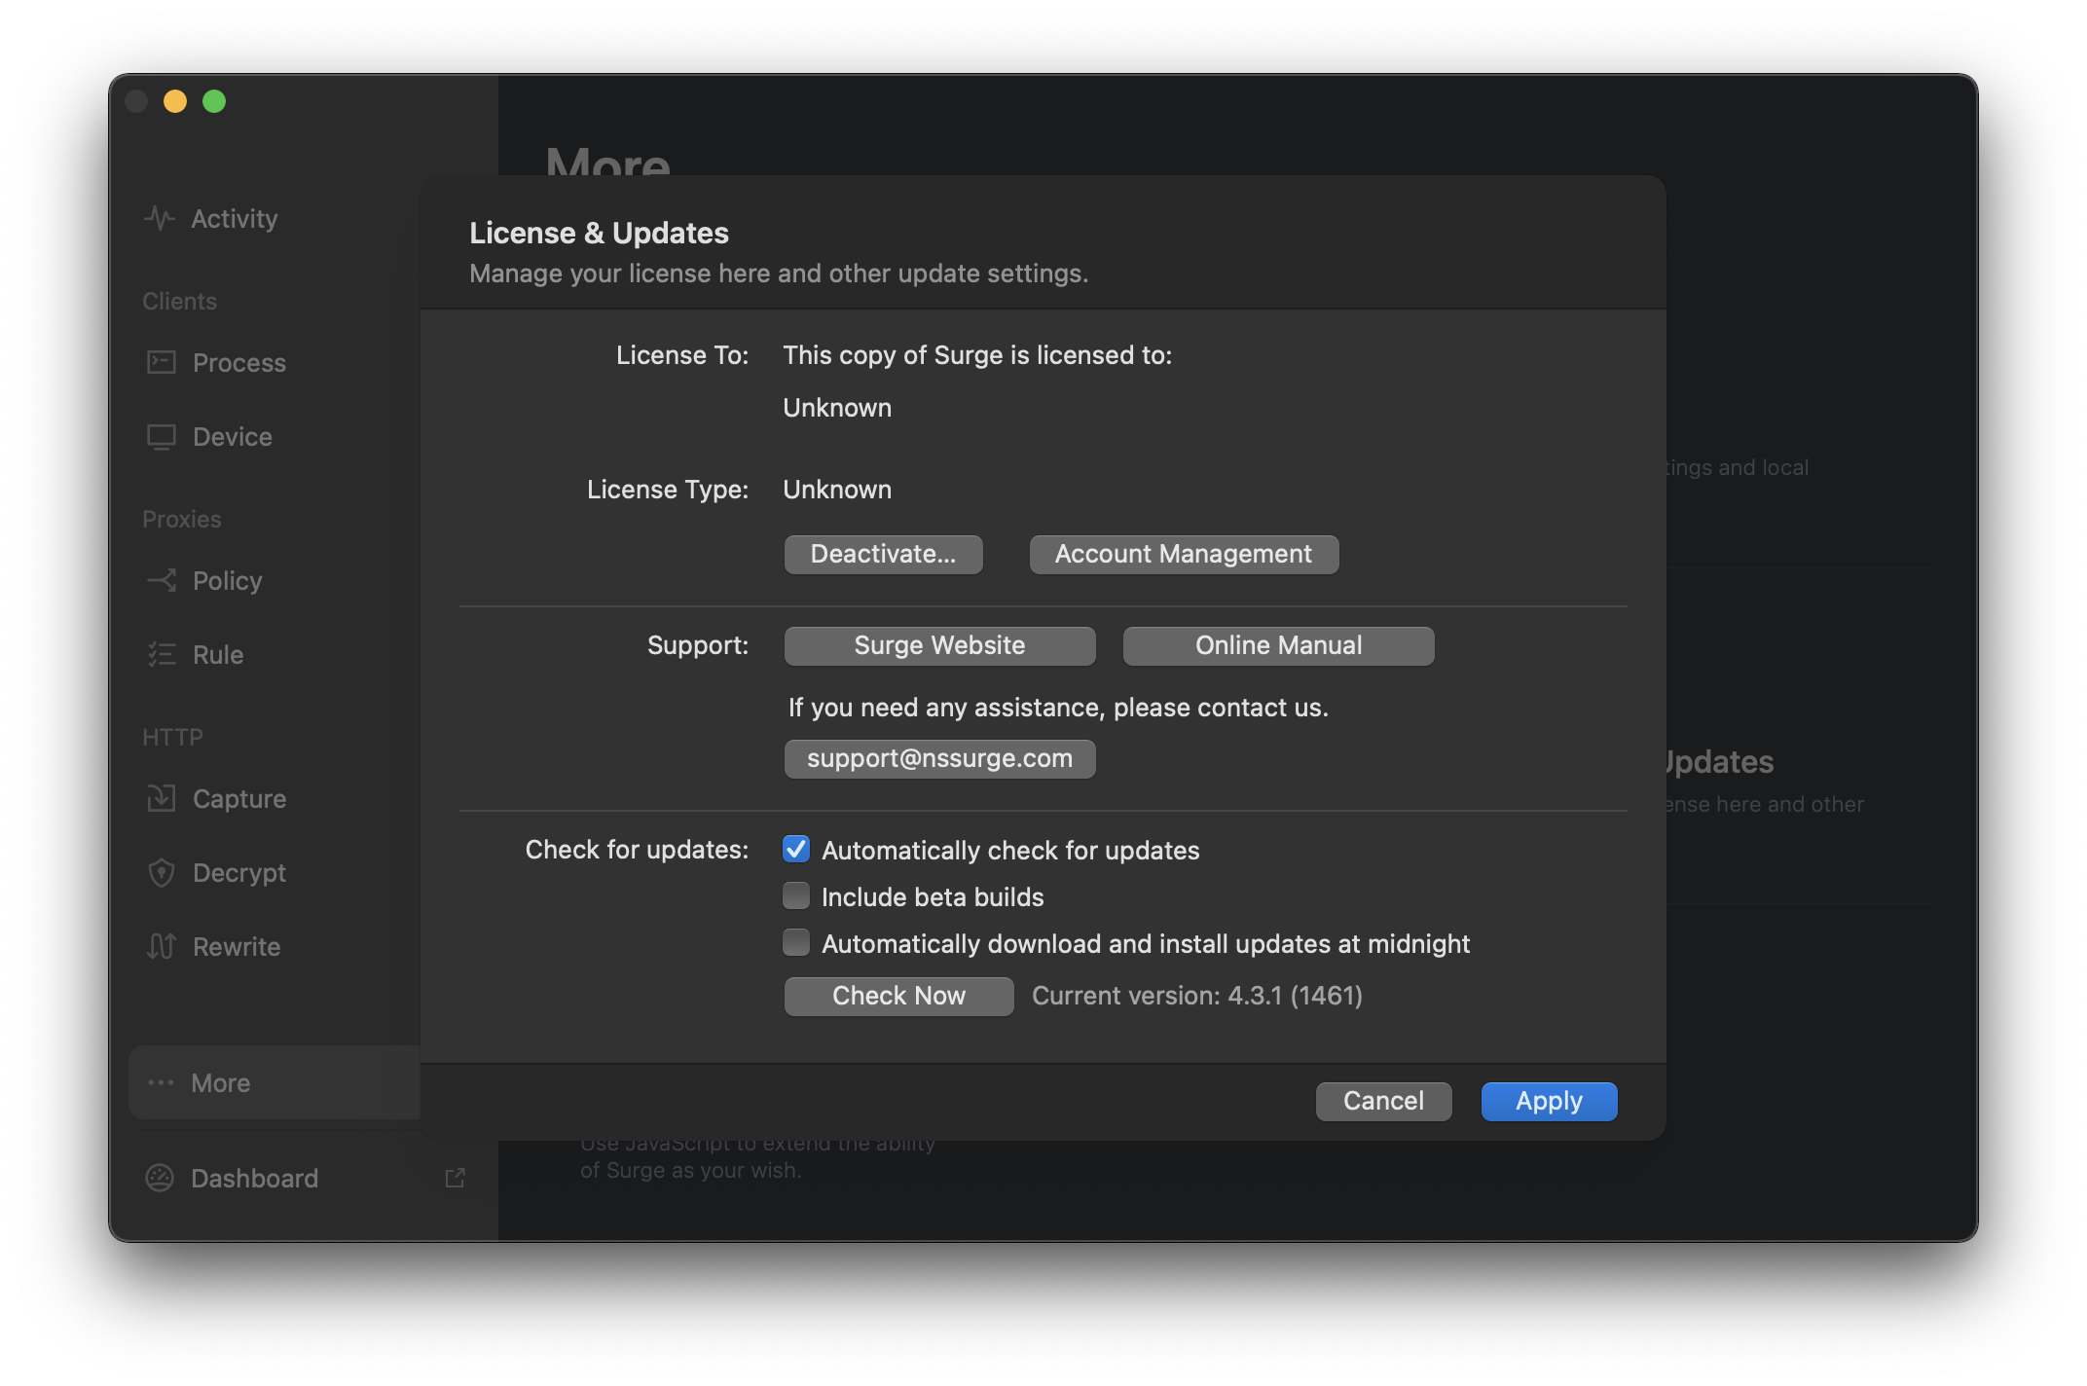Viewport: 2087px width, 1386px height.
Task: Click the Rewrite arrows icon
Action: coord(162,946)
